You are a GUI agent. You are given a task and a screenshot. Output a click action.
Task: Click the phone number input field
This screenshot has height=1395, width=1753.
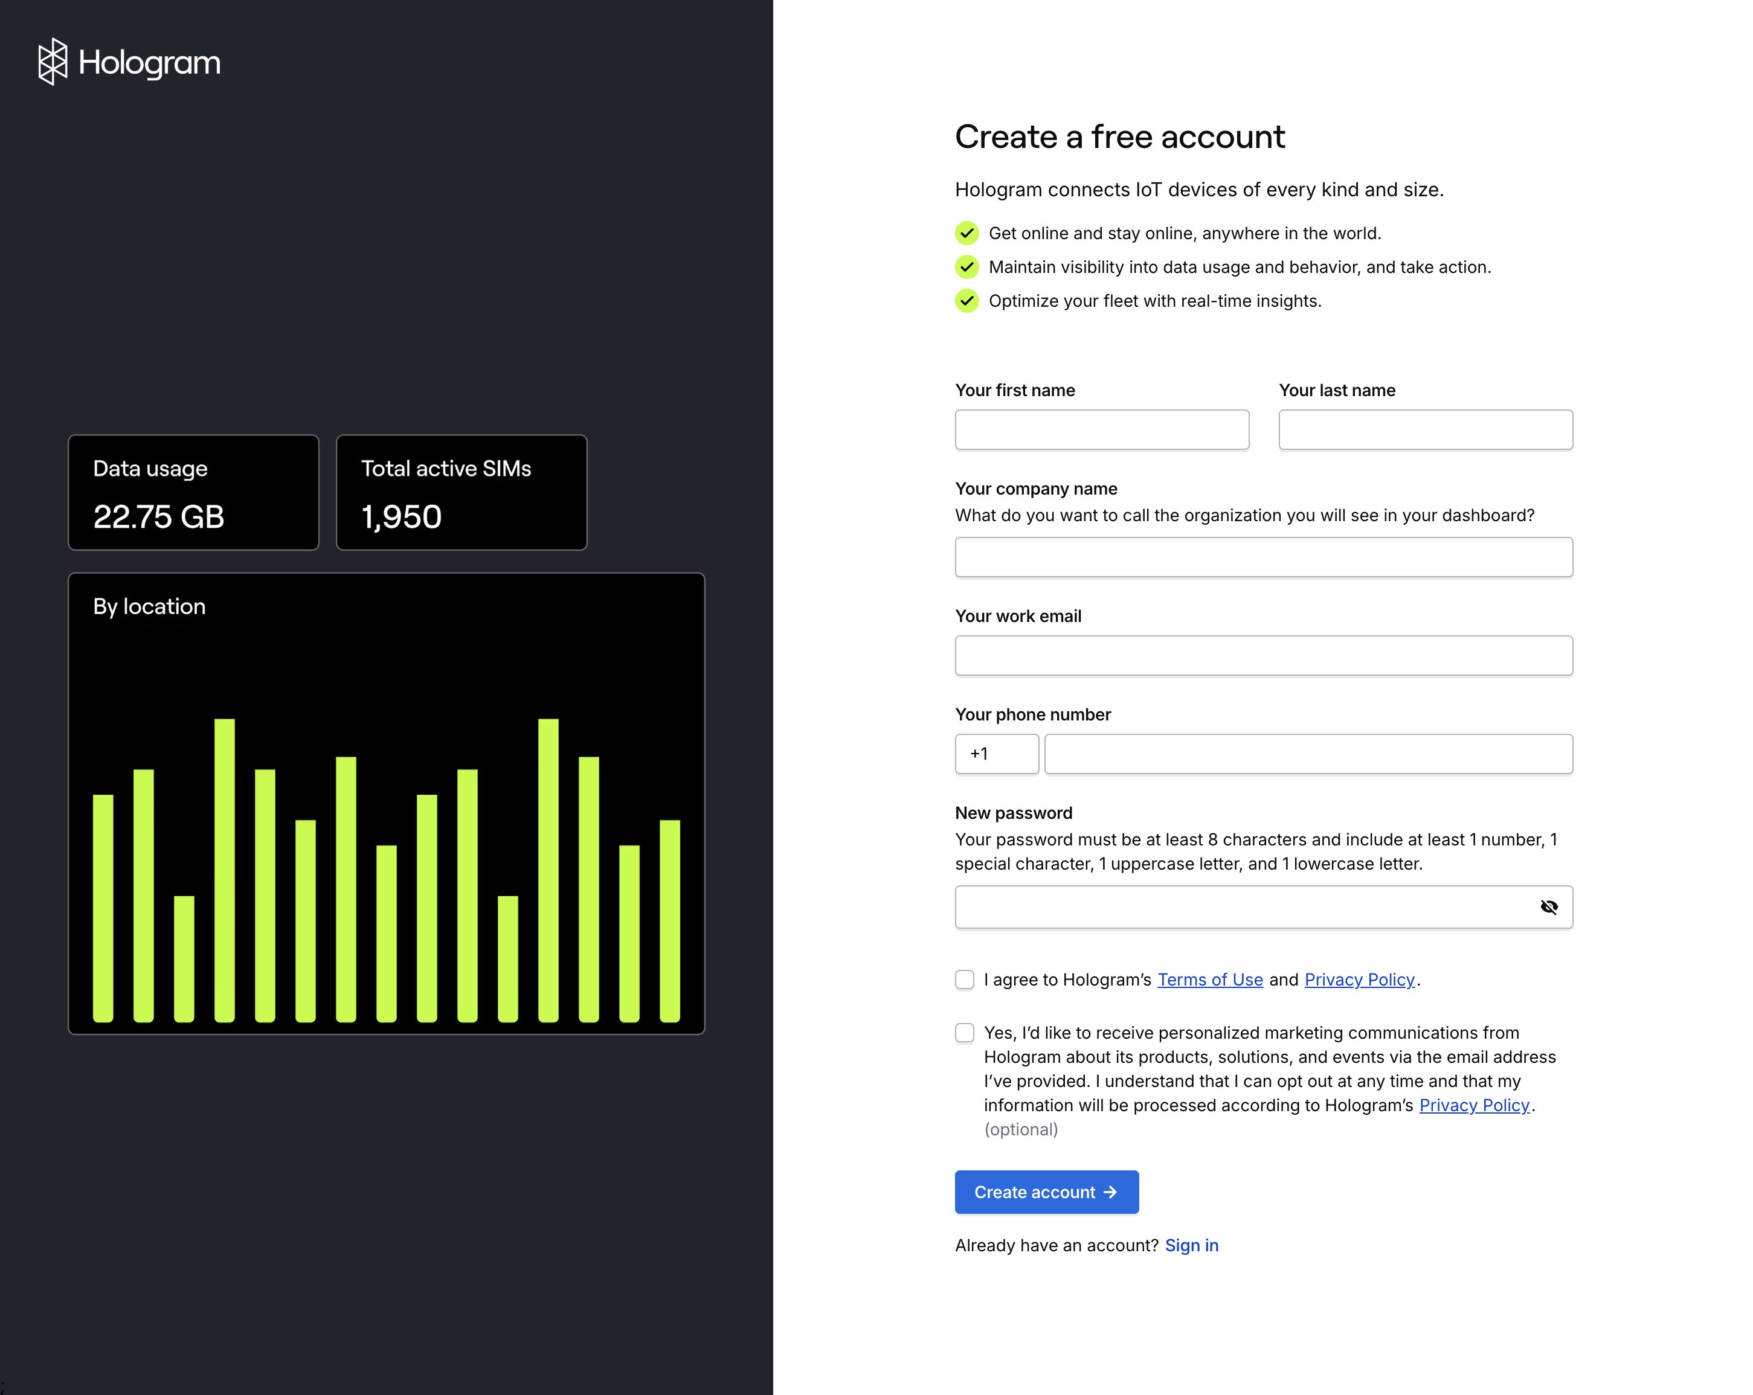[x=1308, y=754]
